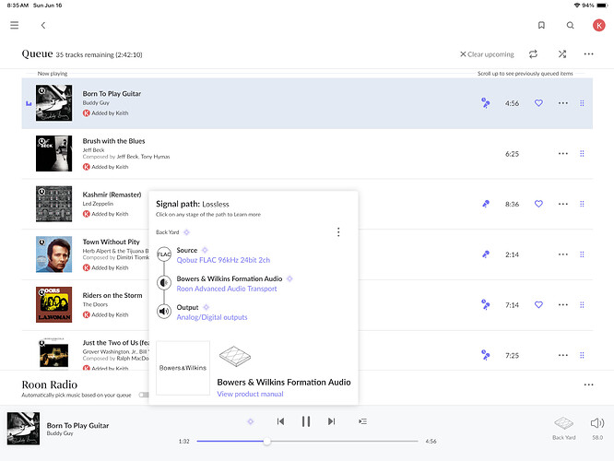Click the seek bar playhead knob
614x461 pixels.
click(266, 442)
